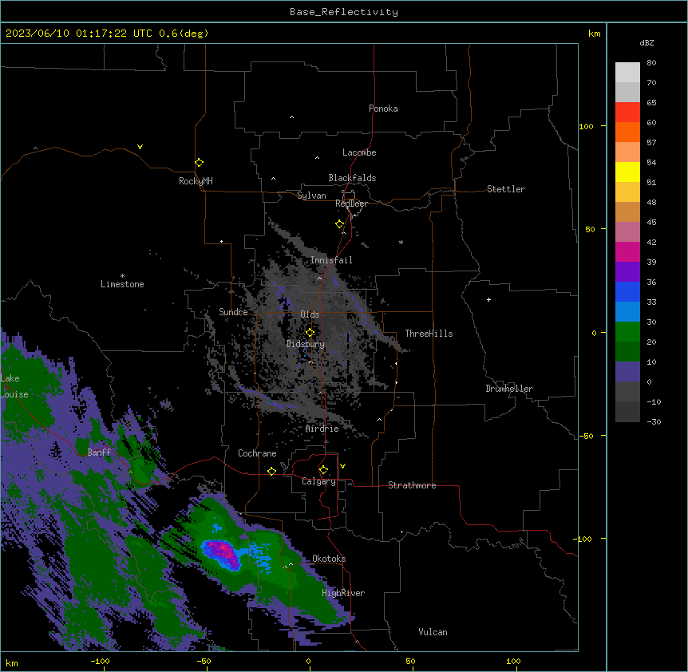The height and width of the screenshot is (672, 688).
Task: Click the Blackfalds city label
Action: [352, 178]
